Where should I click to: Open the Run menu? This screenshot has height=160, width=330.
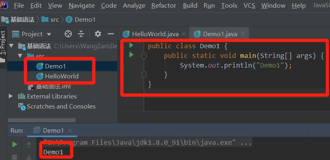209,6
